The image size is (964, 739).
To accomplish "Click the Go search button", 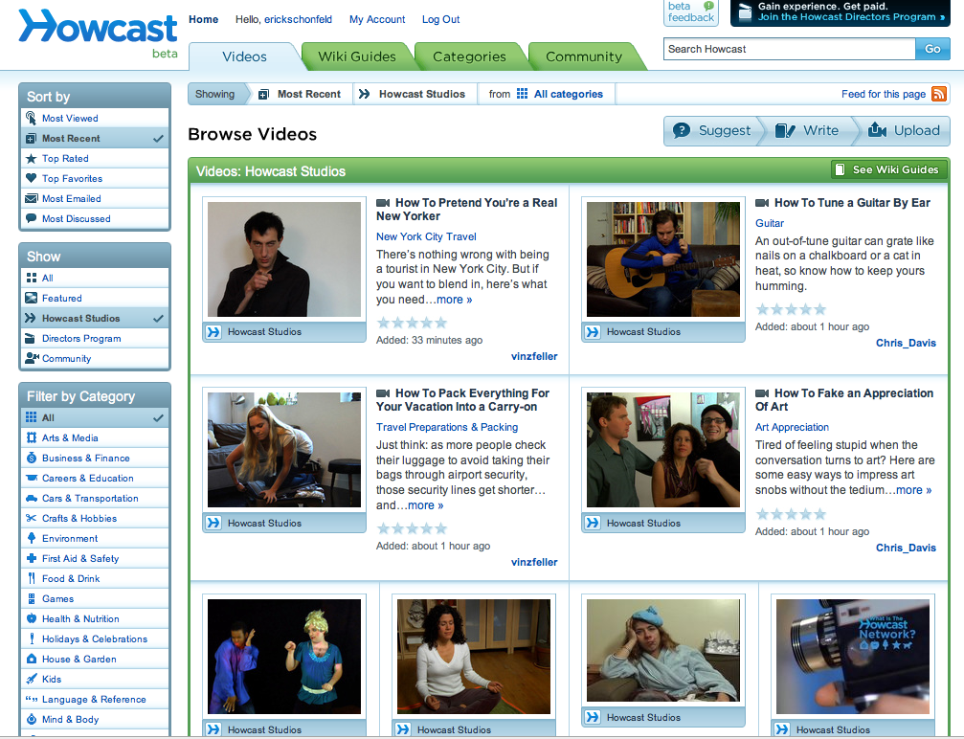I will coord(932,49).
